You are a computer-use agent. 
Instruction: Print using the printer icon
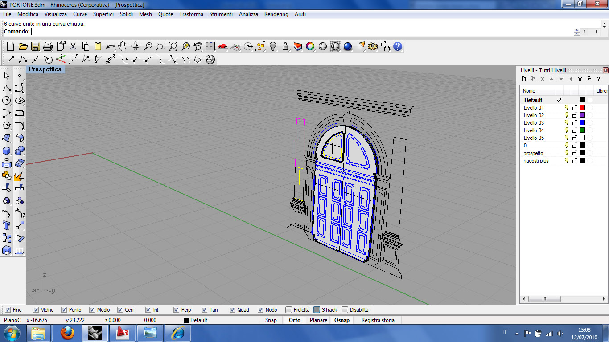[x=48, y=46]
